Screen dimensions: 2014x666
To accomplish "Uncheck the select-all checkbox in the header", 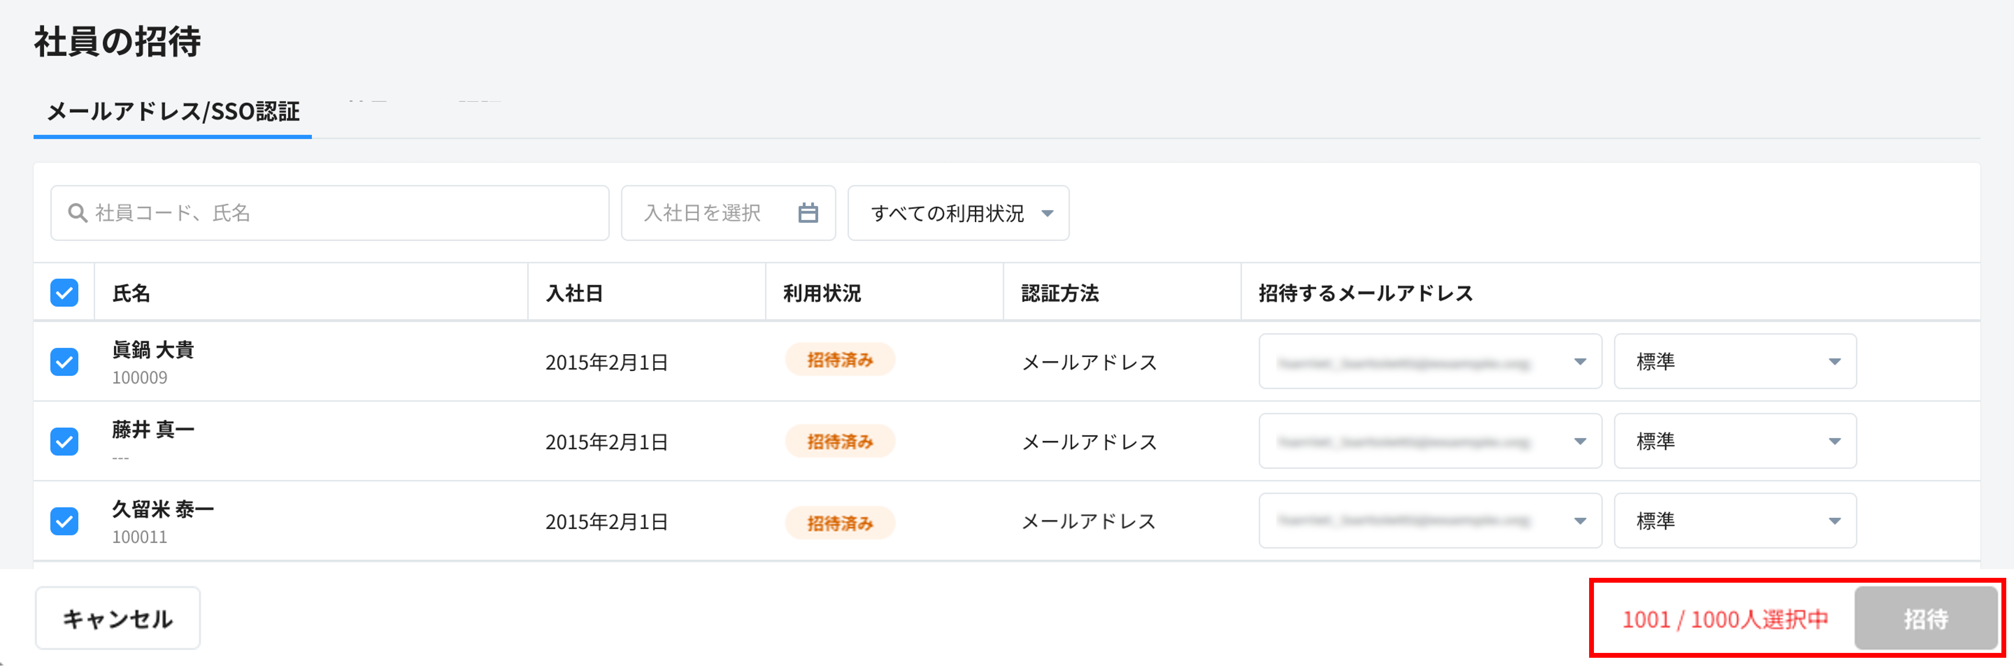I will (x=64, y=293).
